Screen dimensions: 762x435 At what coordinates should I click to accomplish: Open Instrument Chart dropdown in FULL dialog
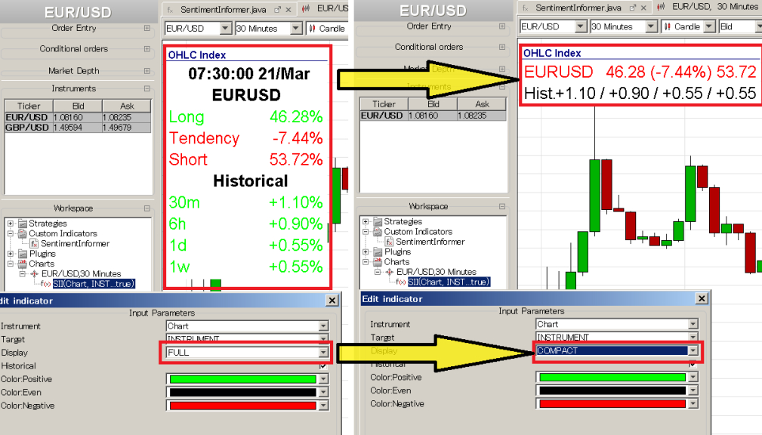pyautogui.click(x=324, y=326)
